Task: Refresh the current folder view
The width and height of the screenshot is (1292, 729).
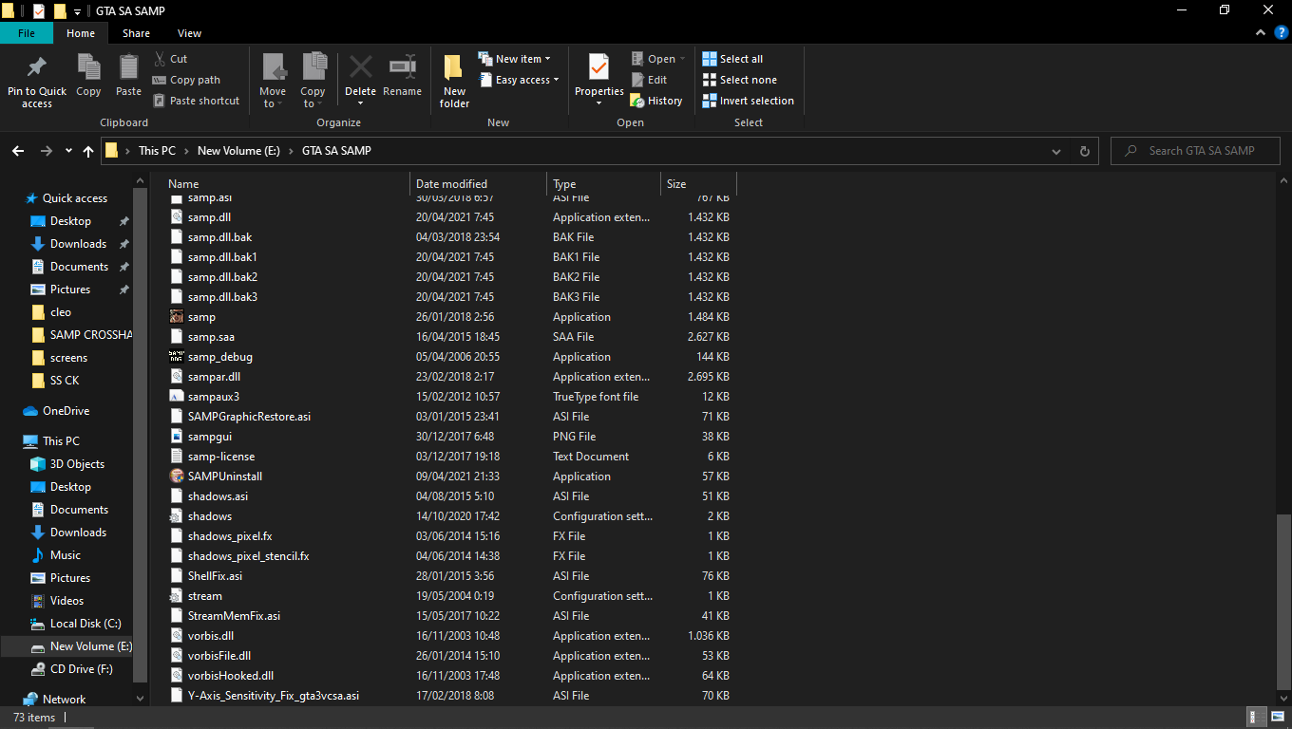Action: pyautogui.click(x=1084, y=151)
